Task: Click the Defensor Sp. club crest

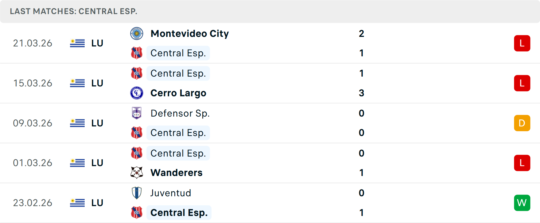Action: [137, 113]
